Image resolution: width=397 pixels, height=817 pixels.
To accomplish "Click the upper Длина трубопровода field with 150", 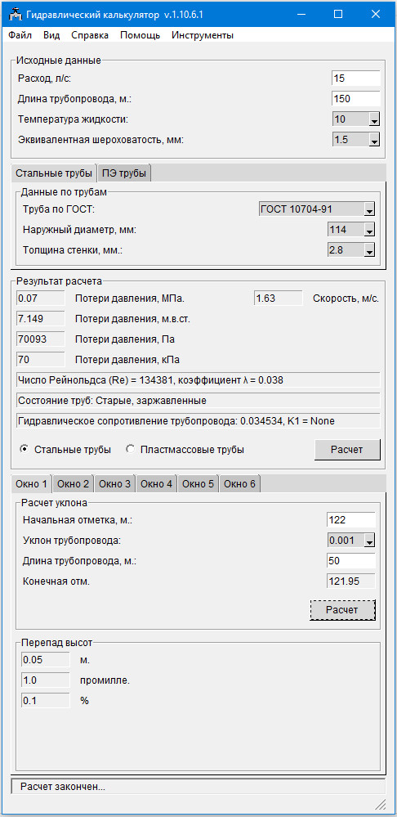I will (356, 98).
